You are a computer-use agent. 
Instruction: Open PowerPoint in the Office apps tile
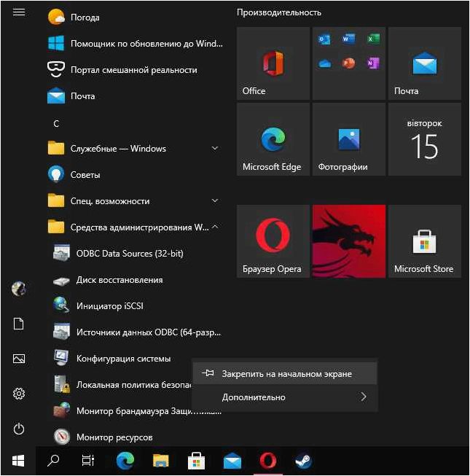point(348,63)
